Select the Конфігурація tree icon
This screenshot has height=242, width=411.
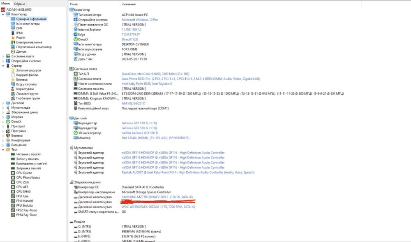pyautogui.click(x=8, y=140)
